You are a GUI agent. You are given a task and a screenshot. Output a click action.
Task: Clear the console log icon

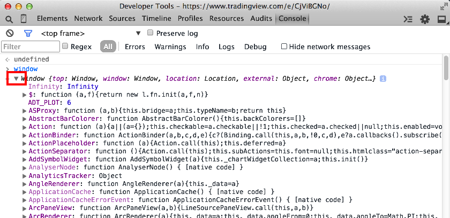(10, 34)
